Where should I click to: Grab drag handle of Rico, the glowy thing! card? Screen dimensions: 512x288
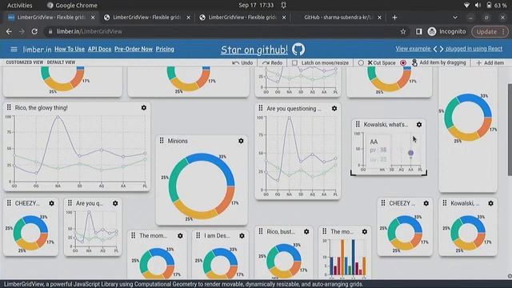[x=9, y=107]
